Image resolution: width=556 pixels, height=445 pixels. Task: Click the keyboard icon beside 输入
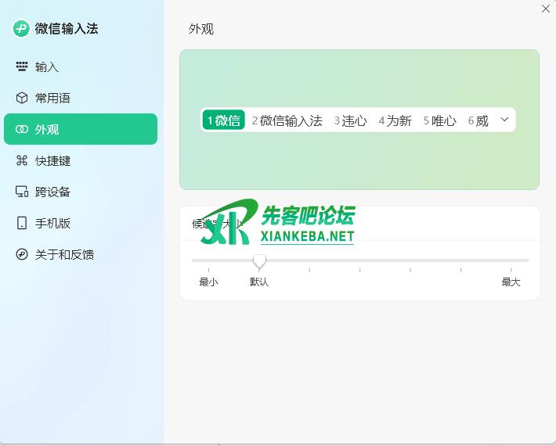(22, 67)
